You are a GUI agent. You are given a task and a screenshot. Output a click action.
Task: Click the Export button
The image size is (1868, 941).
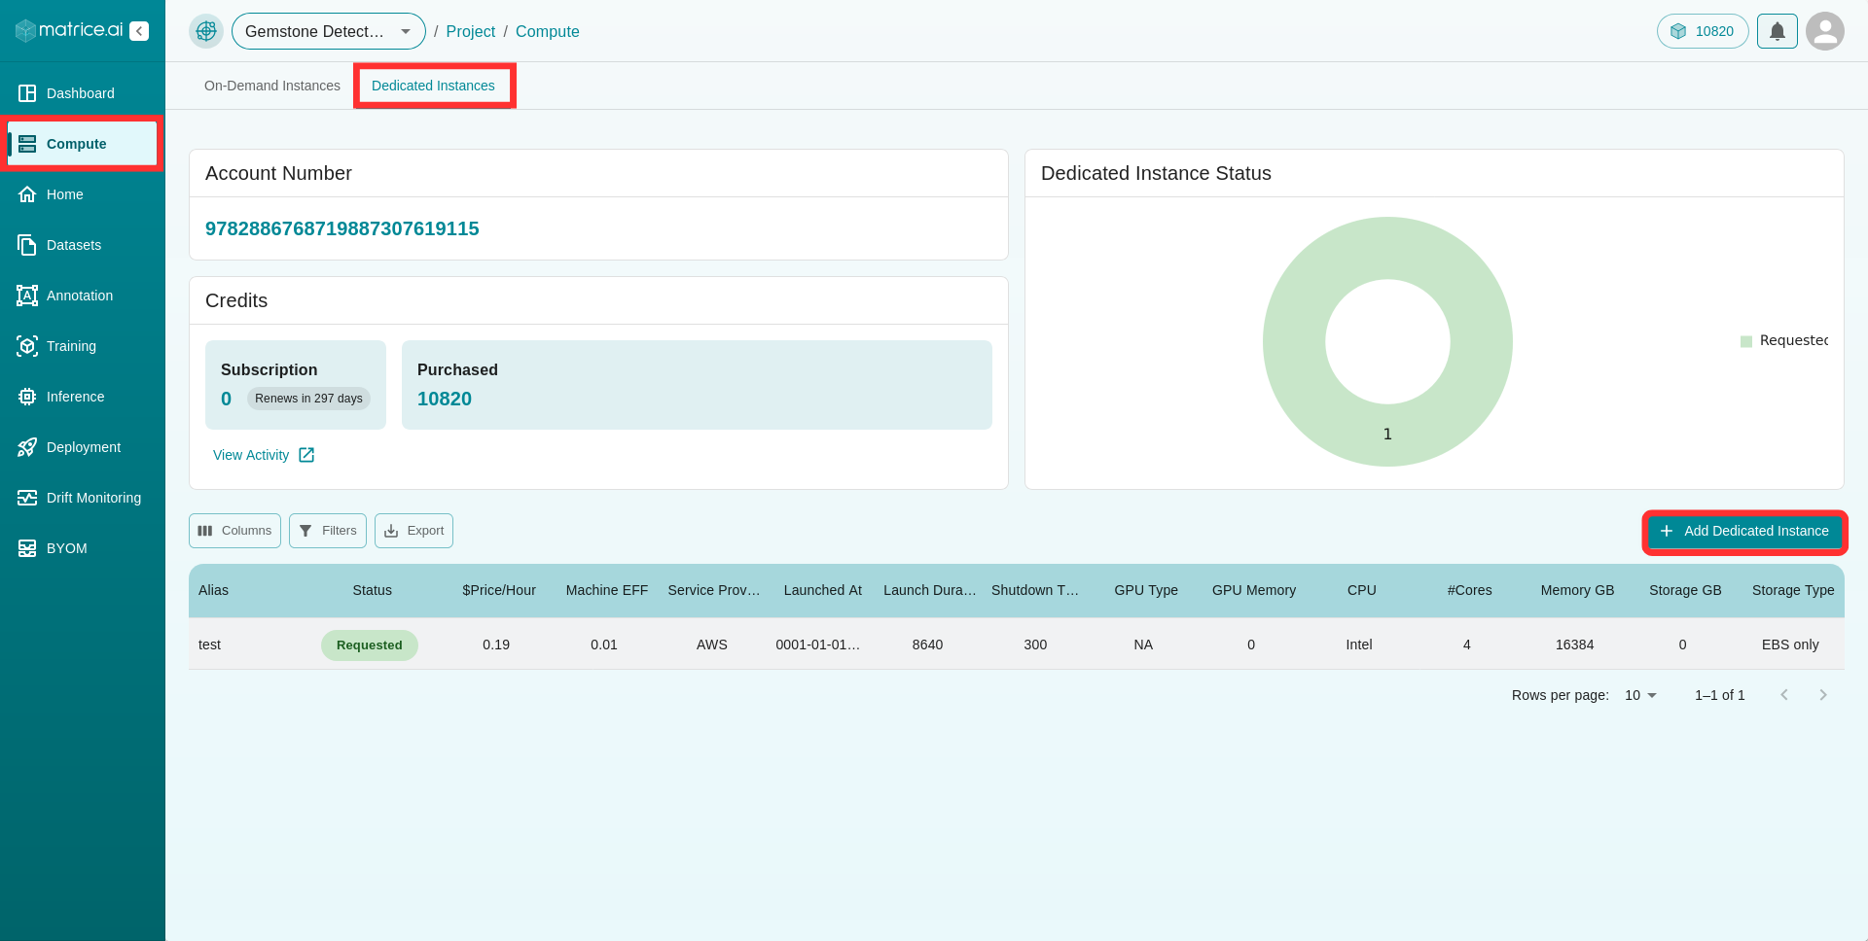(x=413, y=531)
